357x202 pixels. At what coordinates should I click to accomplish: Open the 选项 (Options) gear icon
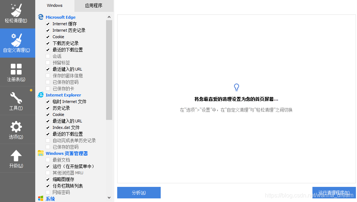click(16, 127)
